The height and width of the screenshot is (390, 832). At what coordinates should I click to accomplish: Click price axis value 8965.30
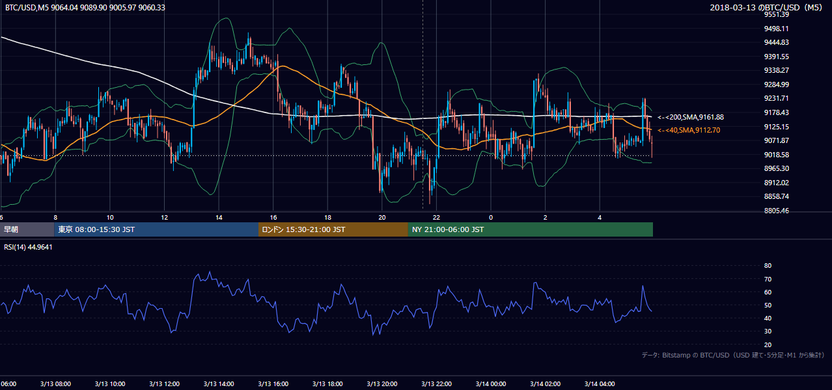(777, 168)
